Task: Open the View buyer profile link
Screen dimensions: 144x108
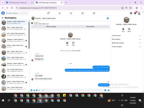Action: click(76, 51)
